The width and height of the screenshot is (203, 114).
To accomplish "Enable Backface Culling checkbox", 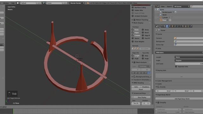I will tap(133, 7).
